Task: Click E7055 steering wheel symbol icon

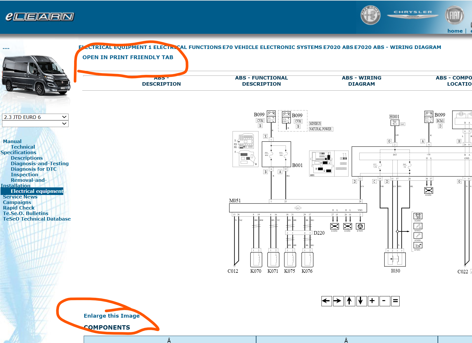Action: click(360, 226)
